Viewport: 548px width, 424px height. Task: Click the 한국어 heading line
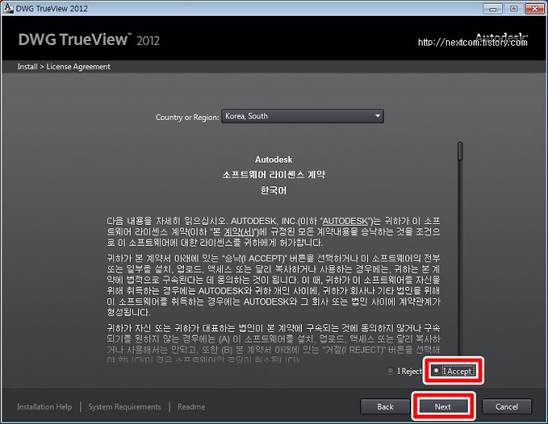pyautogui.click(x=274, y=191)
